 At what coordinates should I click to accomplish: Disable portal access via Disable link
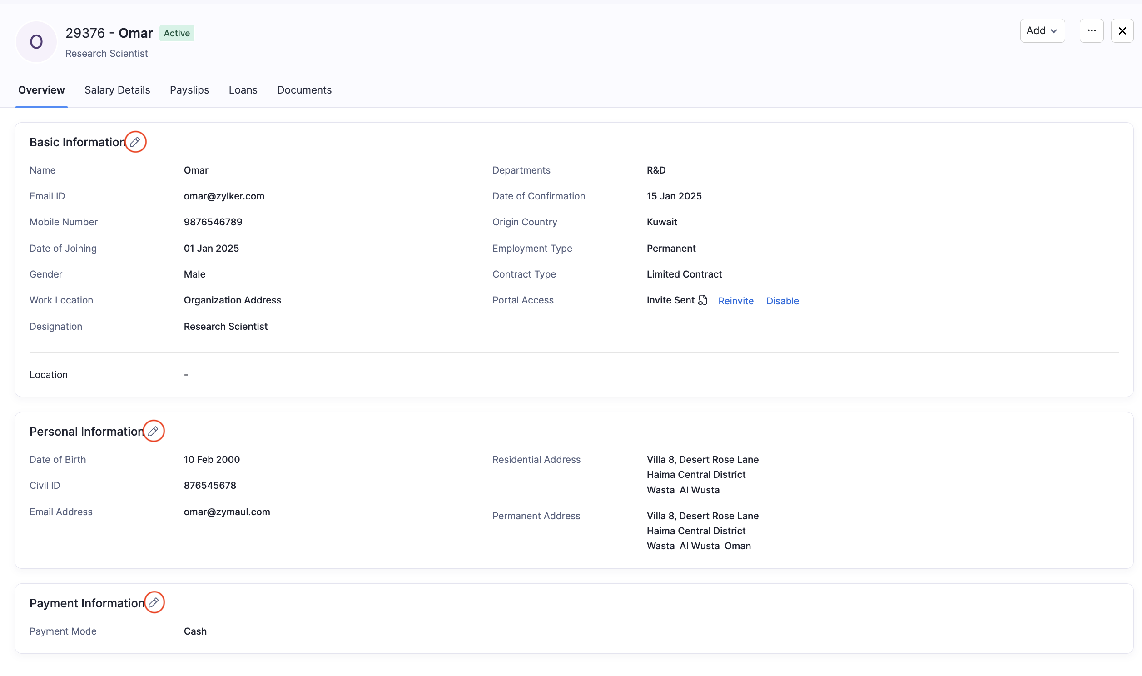pos(782,301)
